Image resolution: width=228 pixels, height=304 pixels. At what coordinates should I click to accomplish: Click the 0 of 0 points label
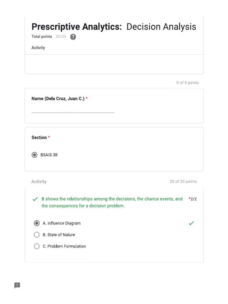(188, 83)
